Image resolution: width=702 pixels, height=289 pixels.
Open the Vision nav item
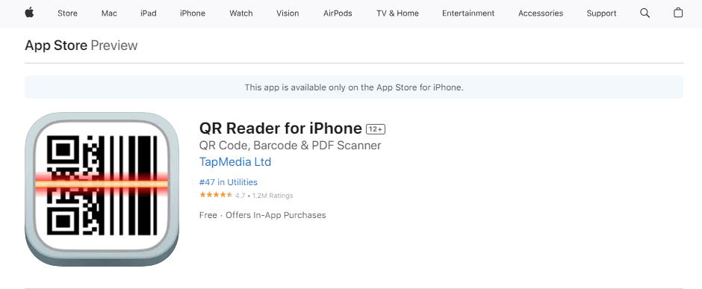[x=288, y=13]
